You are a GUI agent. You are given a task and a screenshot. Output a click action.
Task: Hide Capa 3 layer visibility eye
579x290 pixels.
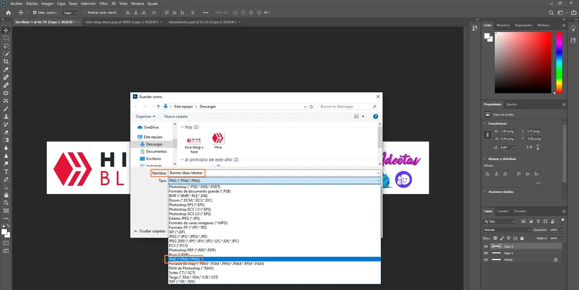coord(486,246)
